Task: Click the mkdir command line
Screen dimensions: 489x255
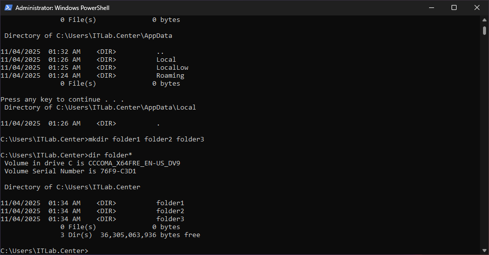Action: (146, 139)
